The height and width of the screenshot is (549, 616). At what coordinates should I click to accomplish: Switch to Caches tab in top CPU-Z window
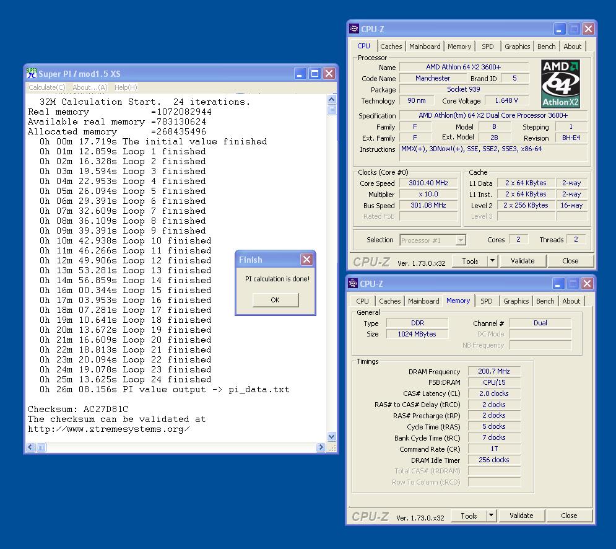pyautogui.click(x=391, y=46)
